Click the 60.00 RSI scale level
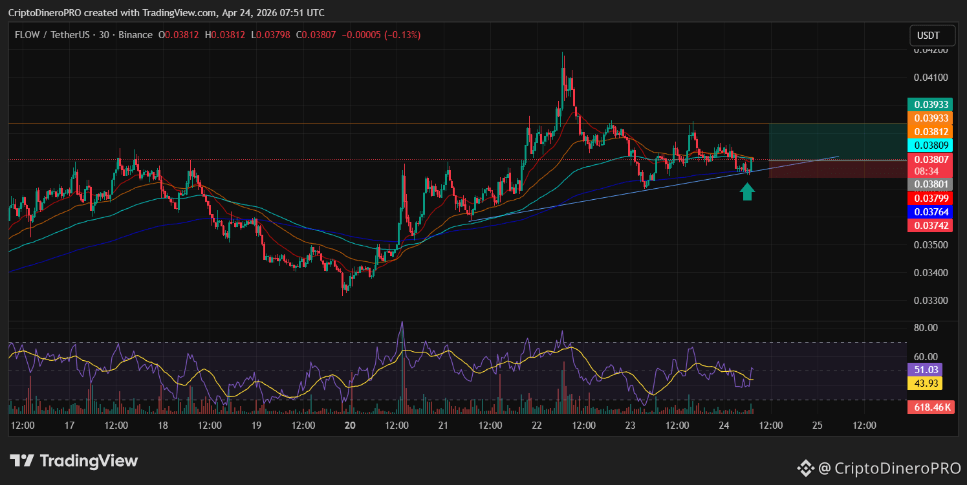The image size is (967, 485). click(926, 356)
